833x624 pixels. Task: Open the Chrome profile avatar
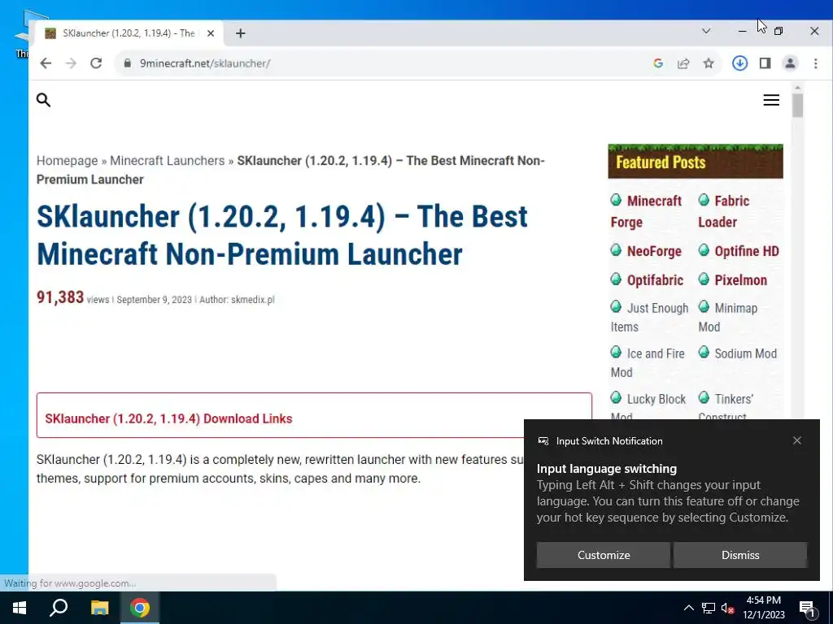pos(790,63)
